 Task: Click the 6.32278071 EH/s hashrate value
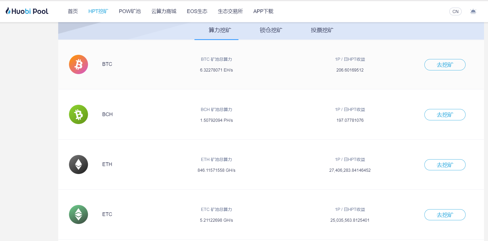pos(216,70)
